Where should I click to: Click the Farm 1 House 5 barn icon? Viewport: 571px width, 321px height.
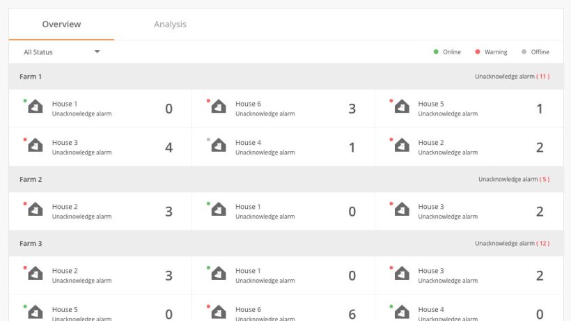(x=402, y=107)
